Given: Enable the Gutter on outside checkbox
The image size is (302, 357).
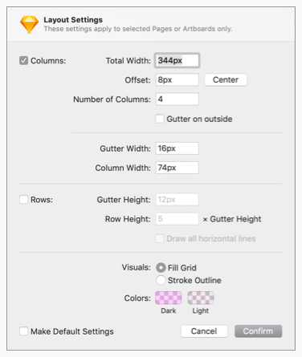Looking at the screenshot, I should tap(160, 119).
